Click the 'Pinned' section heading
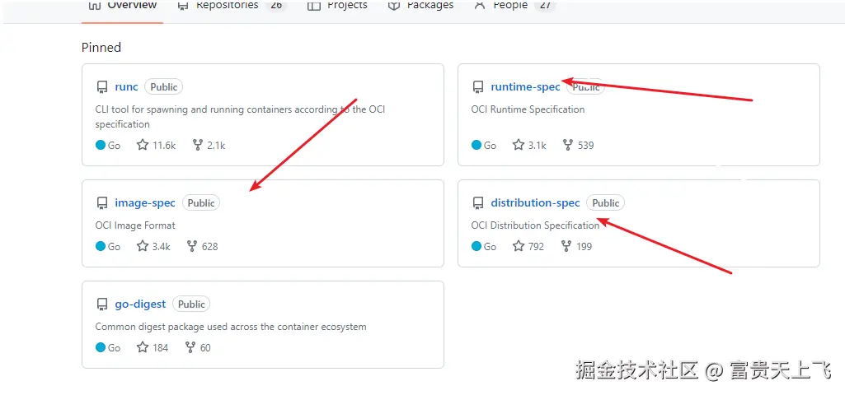Image resolution: width=845 pixels, height=395 pixels. [101, 48]
